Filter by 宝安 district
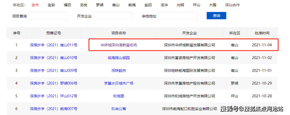This screenshot has height=115, width=290. (x=51, y=5)
